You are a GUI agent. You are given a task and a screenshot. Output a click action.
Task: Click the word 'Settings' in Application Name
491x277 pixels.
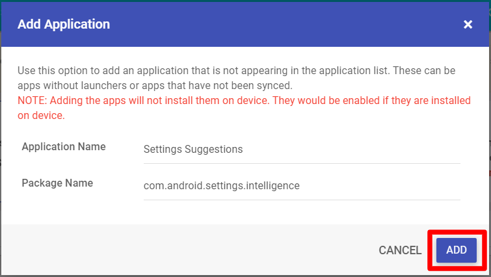pyautogui.click(x=163, y=150)
